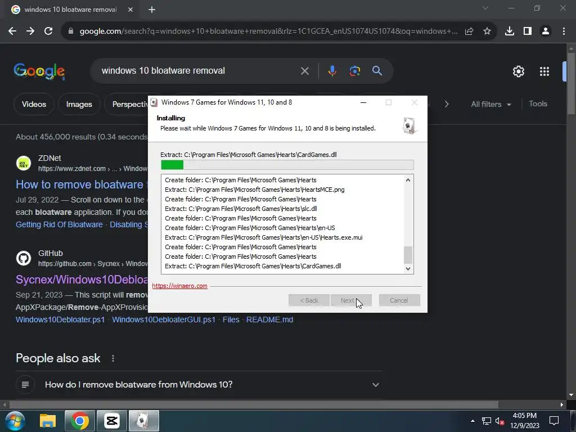This screenshot has width=576, height=432.
Task: Start Google voice search
Action: 332,71
